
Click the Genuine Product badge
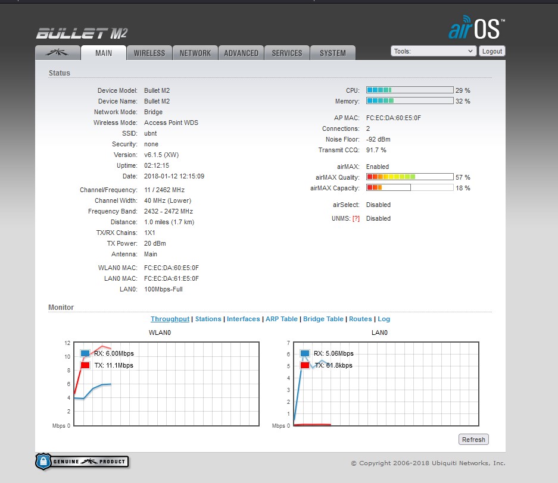(82, 462)
